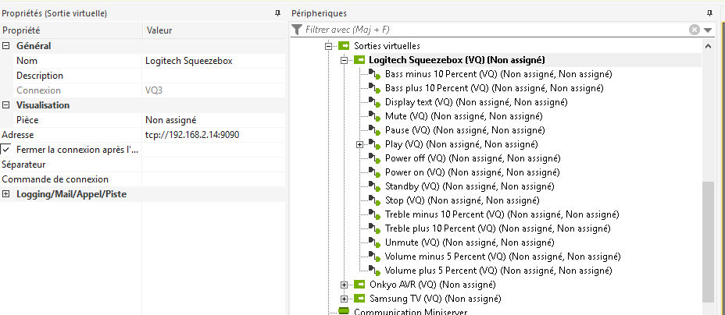Viewport: 725px width, 315px height.
Task: Click the Nom property label
Action: pyautogui.click(x=27, y=61)
